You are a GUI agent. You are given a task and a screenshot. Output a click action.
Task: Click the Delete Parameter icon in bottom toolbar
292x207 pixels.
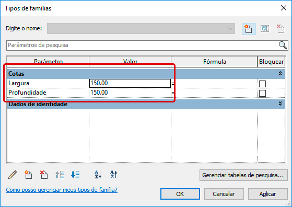pos(44,175)
